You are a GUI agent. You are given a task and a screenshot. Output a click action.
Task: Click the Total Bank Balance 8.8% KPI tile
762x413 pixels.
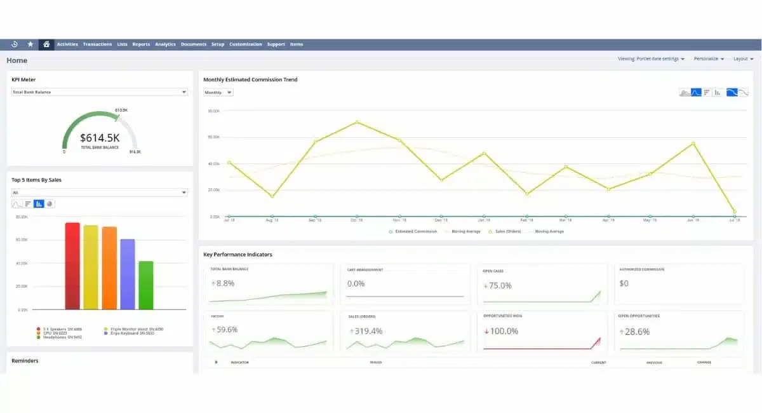[x=269, y=285]
